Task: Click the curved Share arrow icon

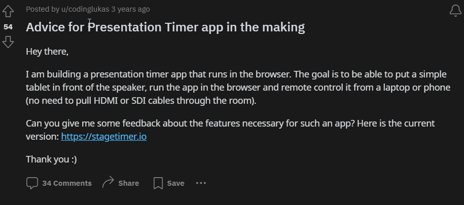Action: click(108, 182)
